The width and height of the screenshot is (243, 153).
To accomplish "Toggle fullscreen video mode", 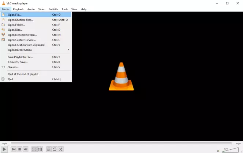I will [34, 149].
